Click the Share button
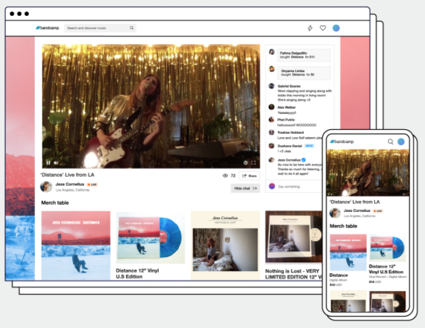 (x=250, y=176)
